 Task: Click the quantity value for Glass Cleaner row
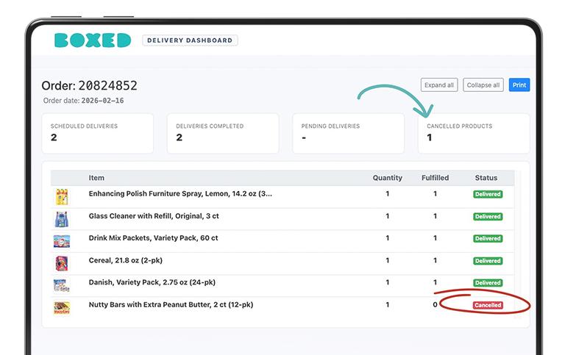click(x=388, y=216)
